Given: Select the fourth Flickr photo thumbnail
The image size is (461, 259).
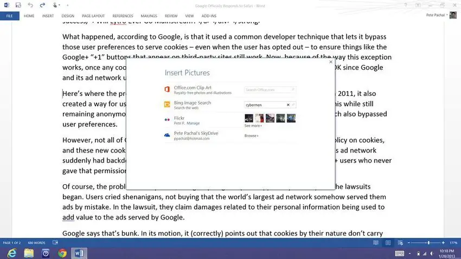Looking at the screenshot, I should pyautogui.click(x=280, y=118).
